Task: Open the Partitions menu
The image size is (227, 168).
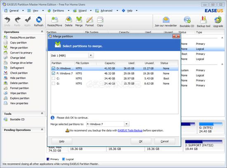Action: [58, 11]
